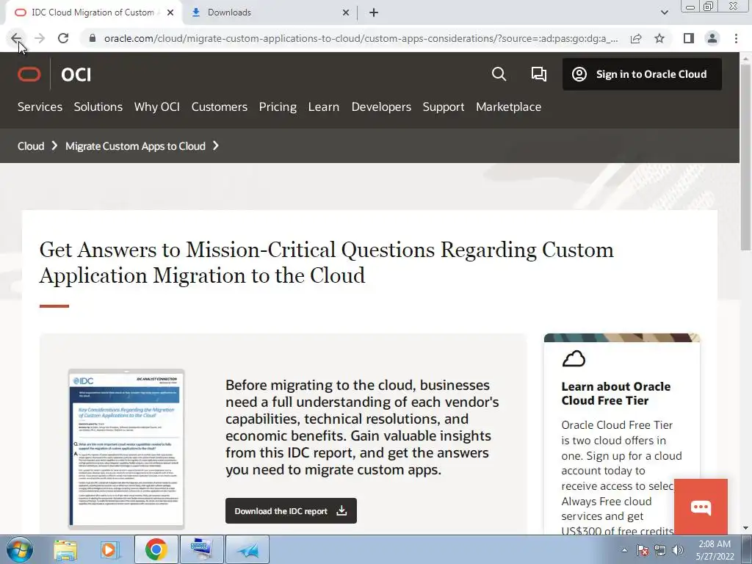The height and width of the screenshot is (564, 752).
Task: Click the browser back arrow
Action: 16,38
